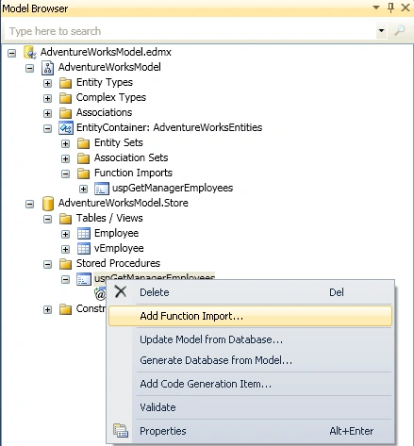
Task: Collapse the AdventureWorksModel.Store node
Action: tap(29, 204)
